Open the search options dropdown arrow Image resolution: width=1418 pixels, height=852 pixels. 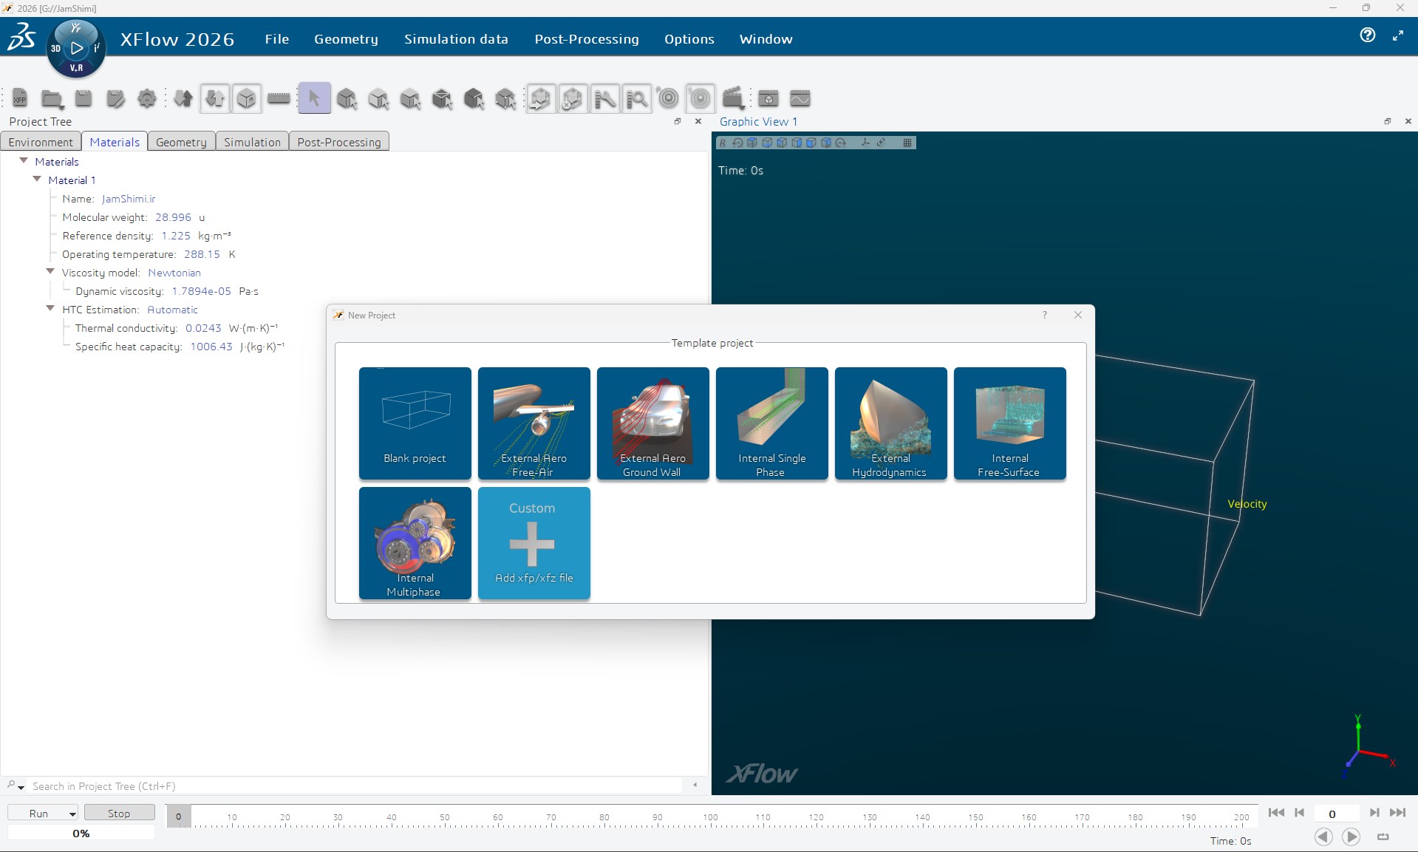tap(21, 788)
